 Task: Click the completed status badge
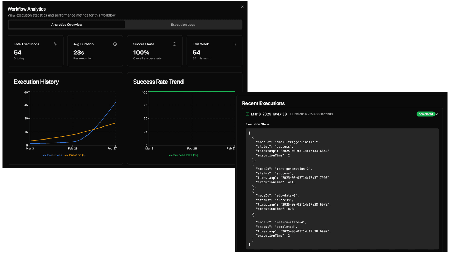[426, 114]
